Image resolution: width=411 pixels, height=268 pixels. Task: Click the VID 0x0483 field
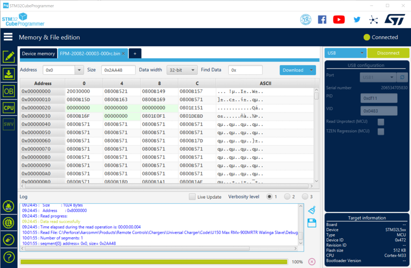[379, 111]
